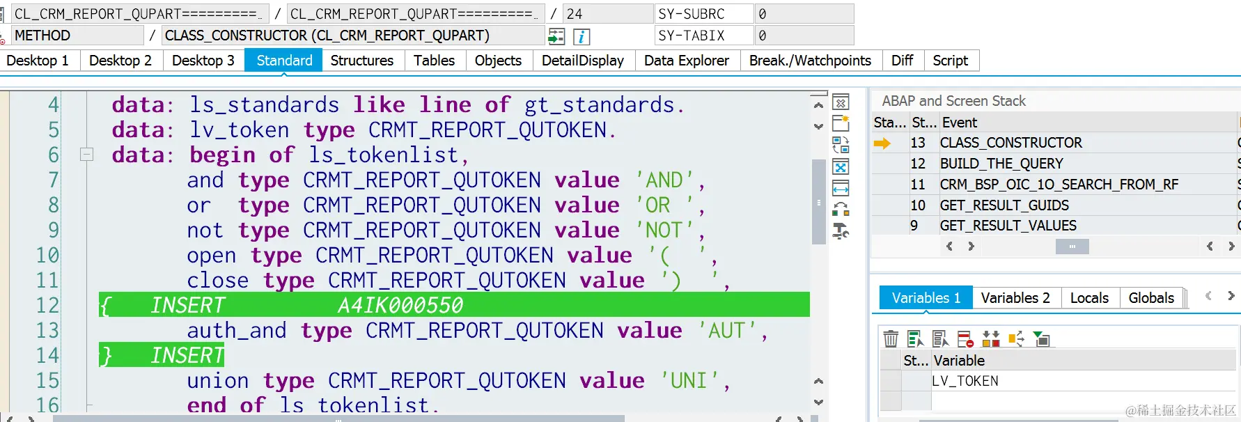Click the SY-SUBRC value field
Screen dimensions: 1241x422
pyautogui.click(x=804, y=14)
